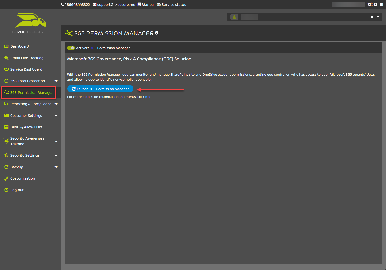This screenshot has height=270, width=386.
Task: Expand the Reporting & Compliance submenu arrow
Action: click(x=56, y=104)
